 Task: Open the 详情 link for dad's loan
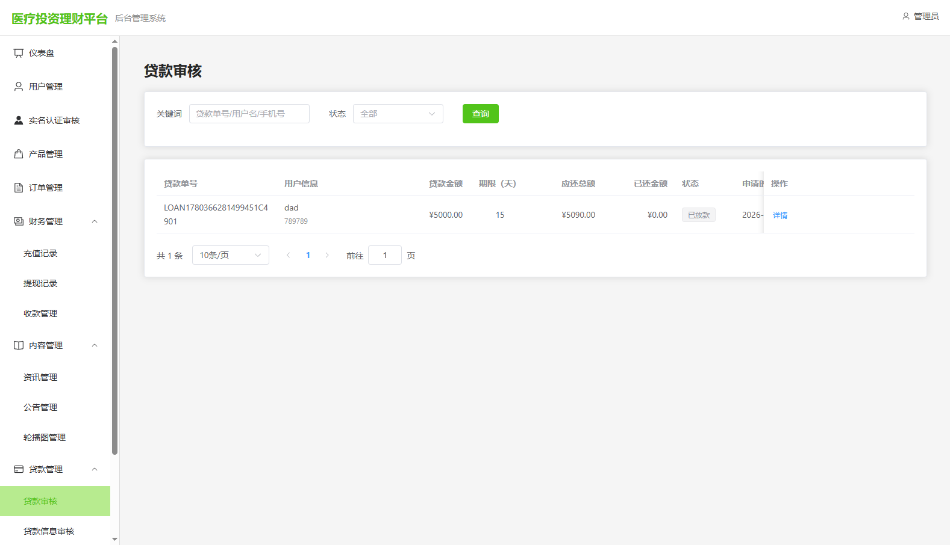[x=780, y=215]
